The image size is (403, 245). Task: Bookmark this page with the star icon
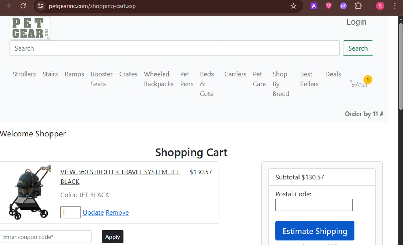[x=293, y=6]
